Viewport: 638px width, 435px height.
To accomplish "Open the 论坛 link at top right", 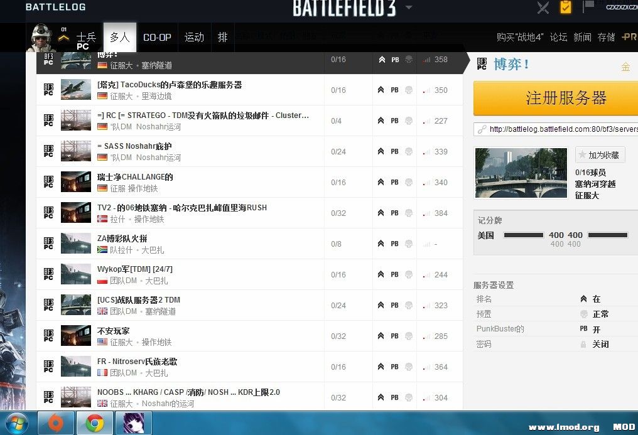I will 558,37.
